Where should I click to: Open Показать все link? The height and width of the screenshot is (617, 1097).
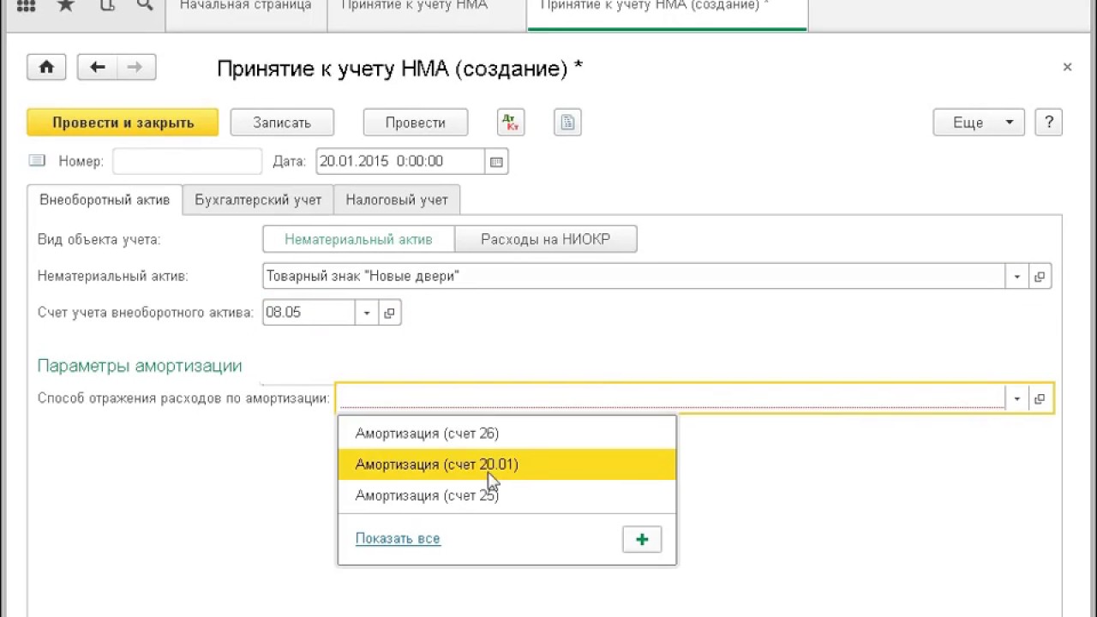398,539
